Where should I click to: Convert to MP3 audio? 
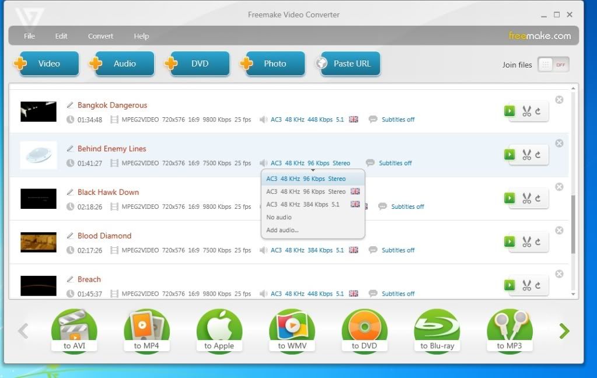pyautogui.click(x=509, y=330)
